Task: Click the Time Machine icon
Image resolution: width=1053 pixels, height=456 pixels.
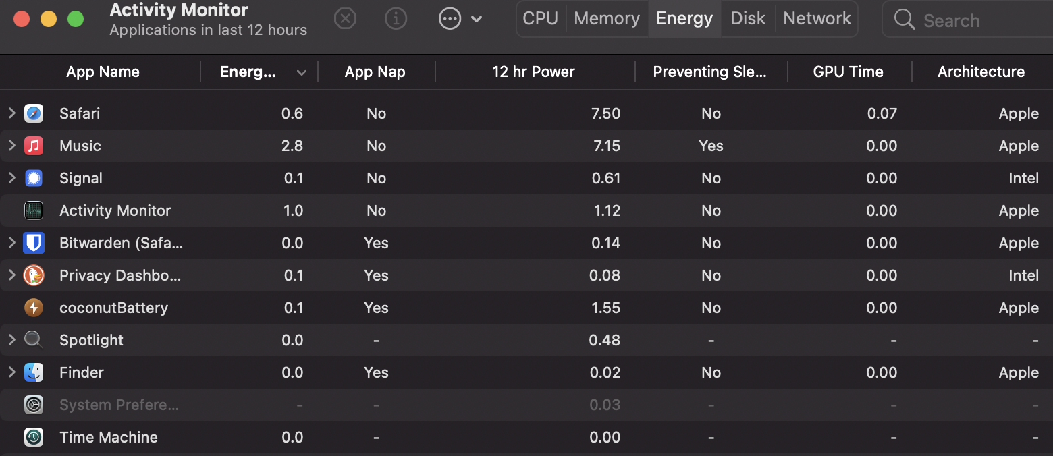Action: [34, 437]
